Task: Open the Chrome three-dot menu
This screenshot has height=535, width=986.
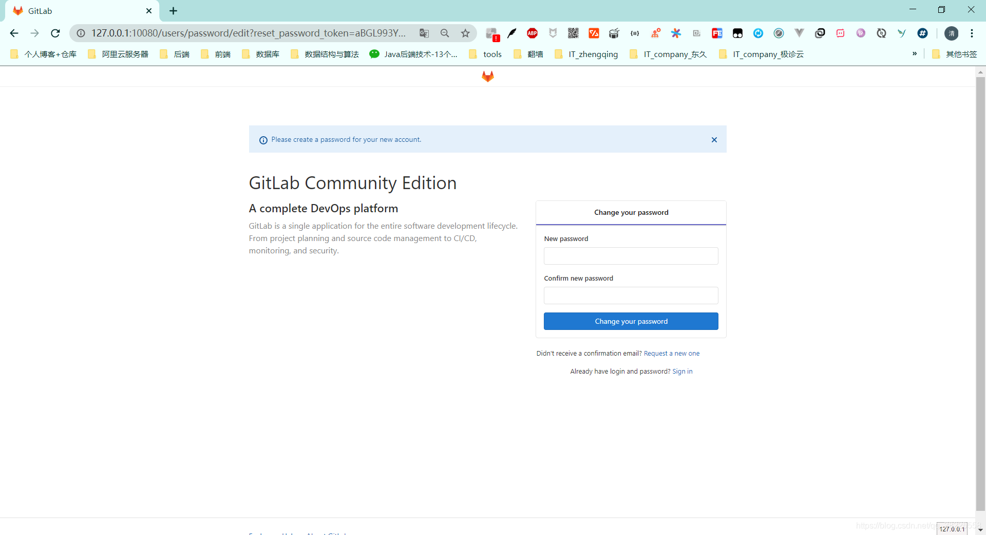Action: click(972, 33)
